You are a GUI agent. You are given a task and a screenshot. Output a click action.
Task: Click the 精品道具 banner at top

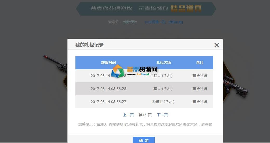(x=186, y=9)
